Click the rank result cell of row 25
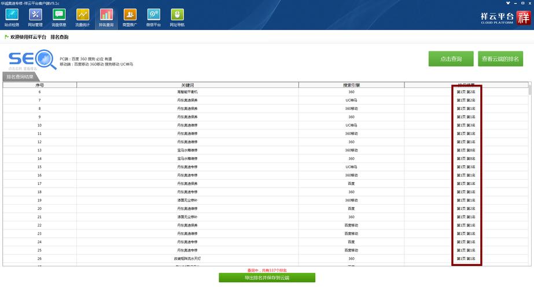Screen dimensions: 534x289 pyautogui.click(x=466, y=250)
